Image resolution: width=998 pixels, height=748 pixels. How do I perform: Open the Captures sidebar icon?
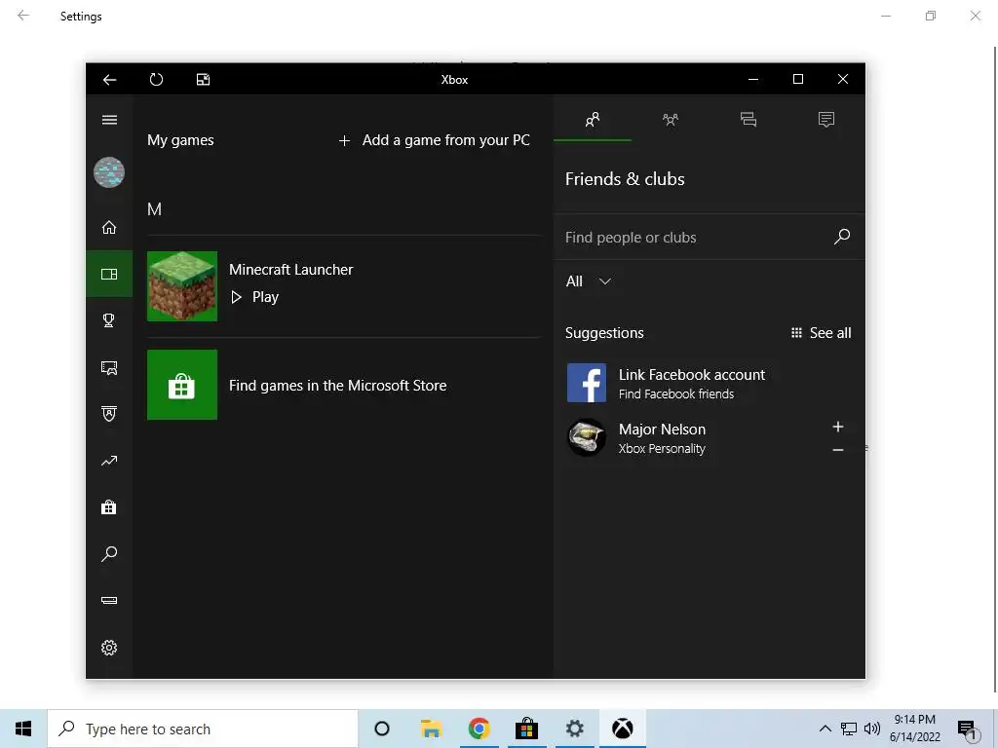[109, 367]
